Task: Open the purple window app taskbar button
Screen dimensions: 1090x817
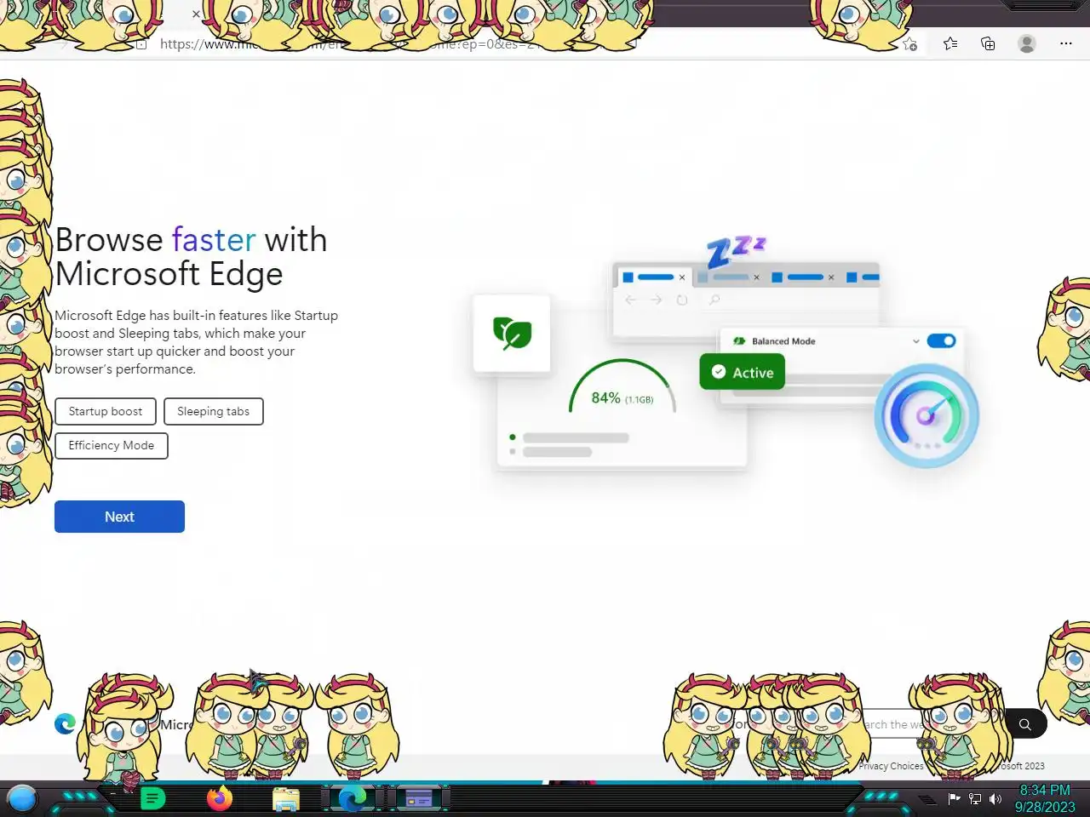Action: [418, 799]
